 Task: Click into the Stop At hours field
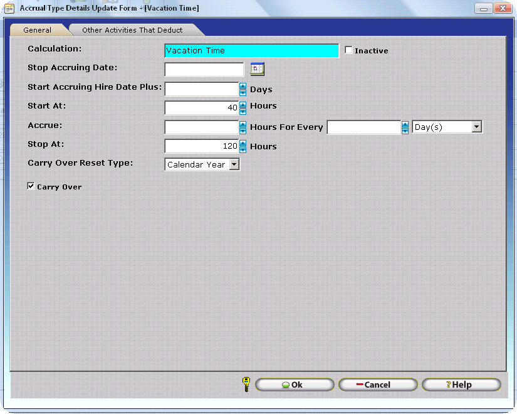pyautogui.click(x=201, y=146)
